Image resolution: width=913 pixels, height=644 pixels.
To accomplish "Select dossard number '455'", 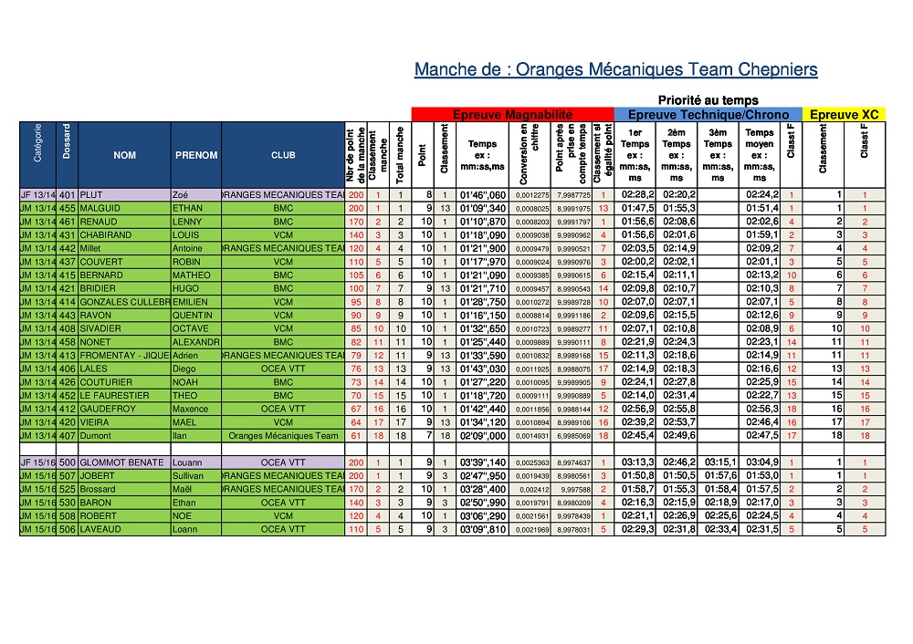I will pos(67,208).
